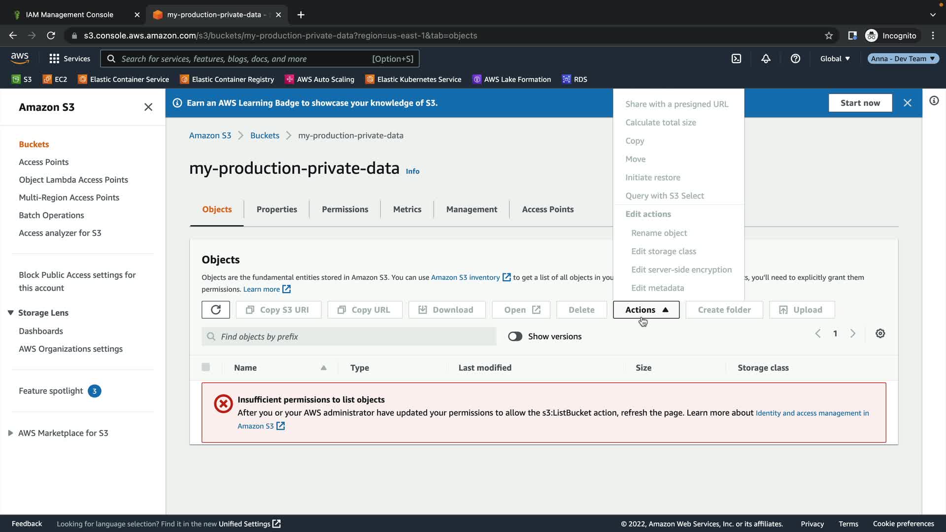Switch to the Permissions tab

click(345, 209)
